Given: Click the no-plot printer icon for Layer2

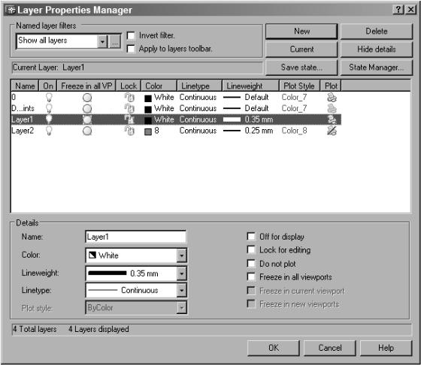Looking at the screenshot, I should (x=332, y=131).
